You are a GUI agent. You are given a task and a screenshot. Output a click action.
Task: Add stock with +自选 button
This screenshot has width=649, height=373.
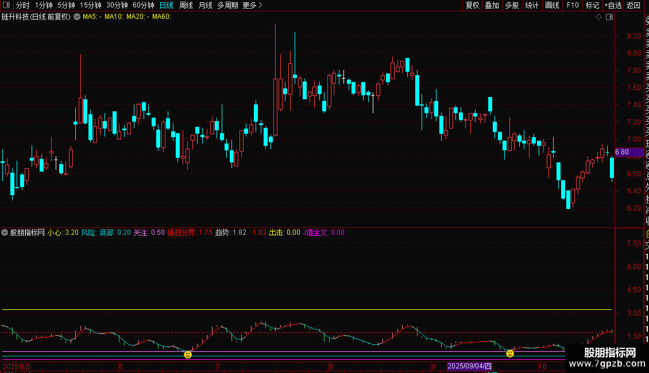coord(613,5)
